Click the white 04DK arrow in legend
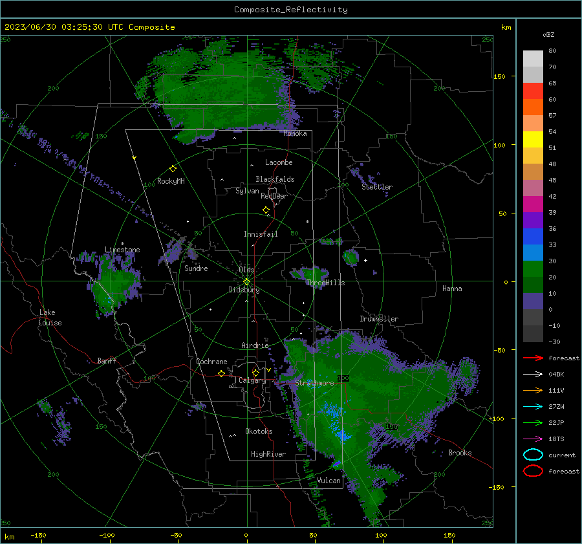The height and width of the screenshot is (544, 582). click(x=533, y=374)
